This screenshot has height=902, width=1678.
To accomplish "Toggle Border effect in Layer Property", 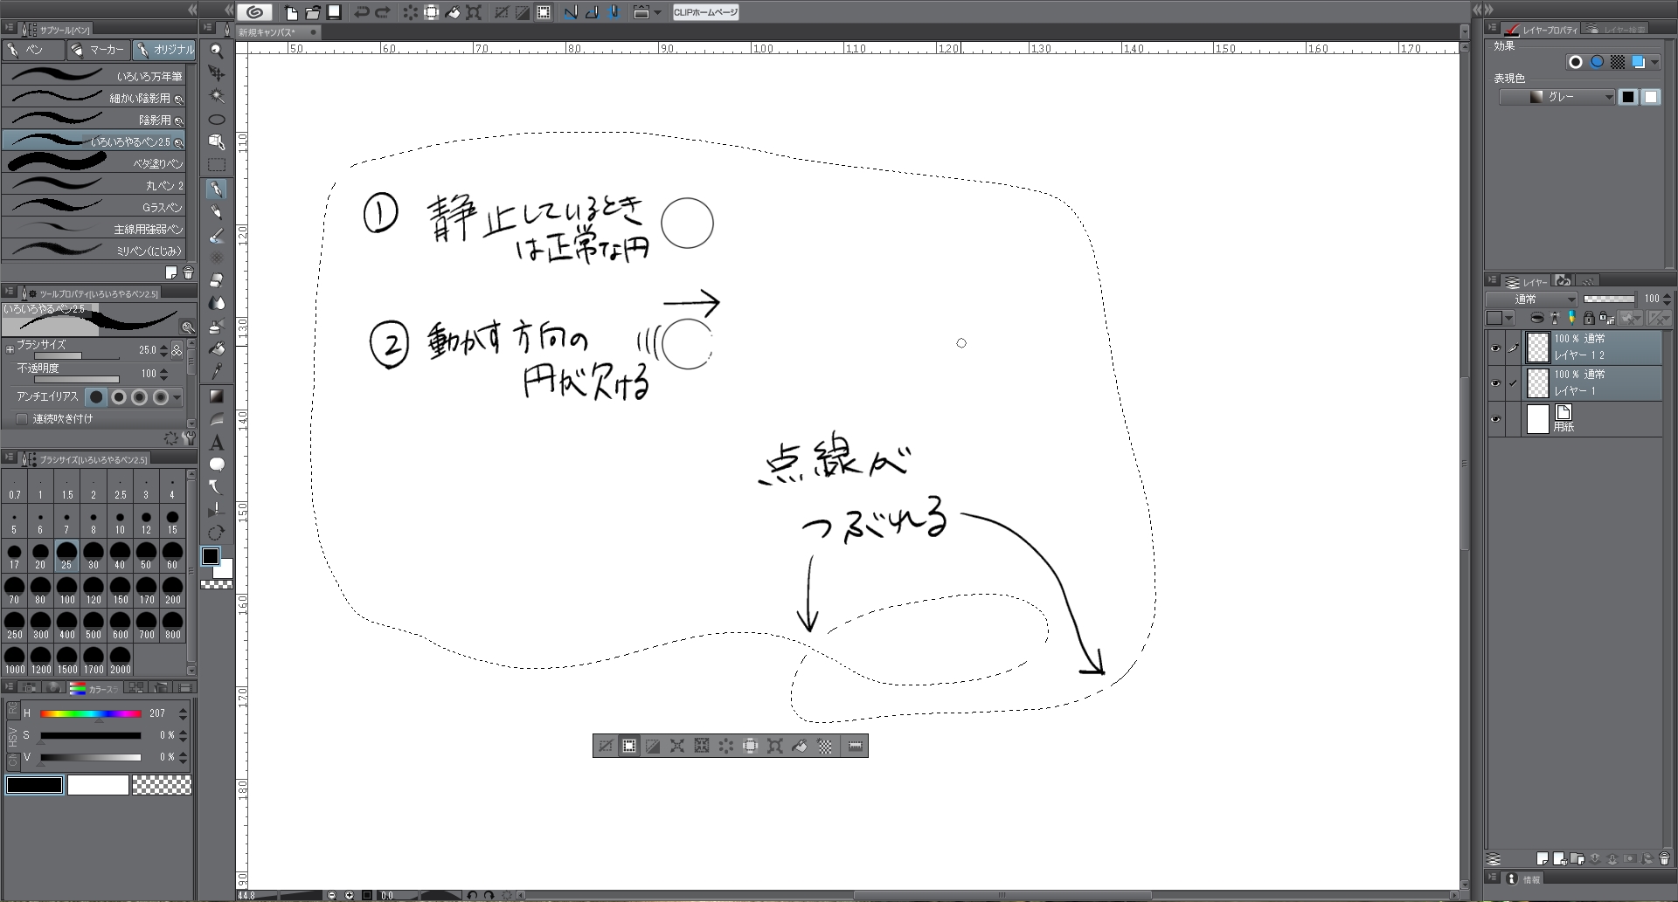I will point(1576,62).
